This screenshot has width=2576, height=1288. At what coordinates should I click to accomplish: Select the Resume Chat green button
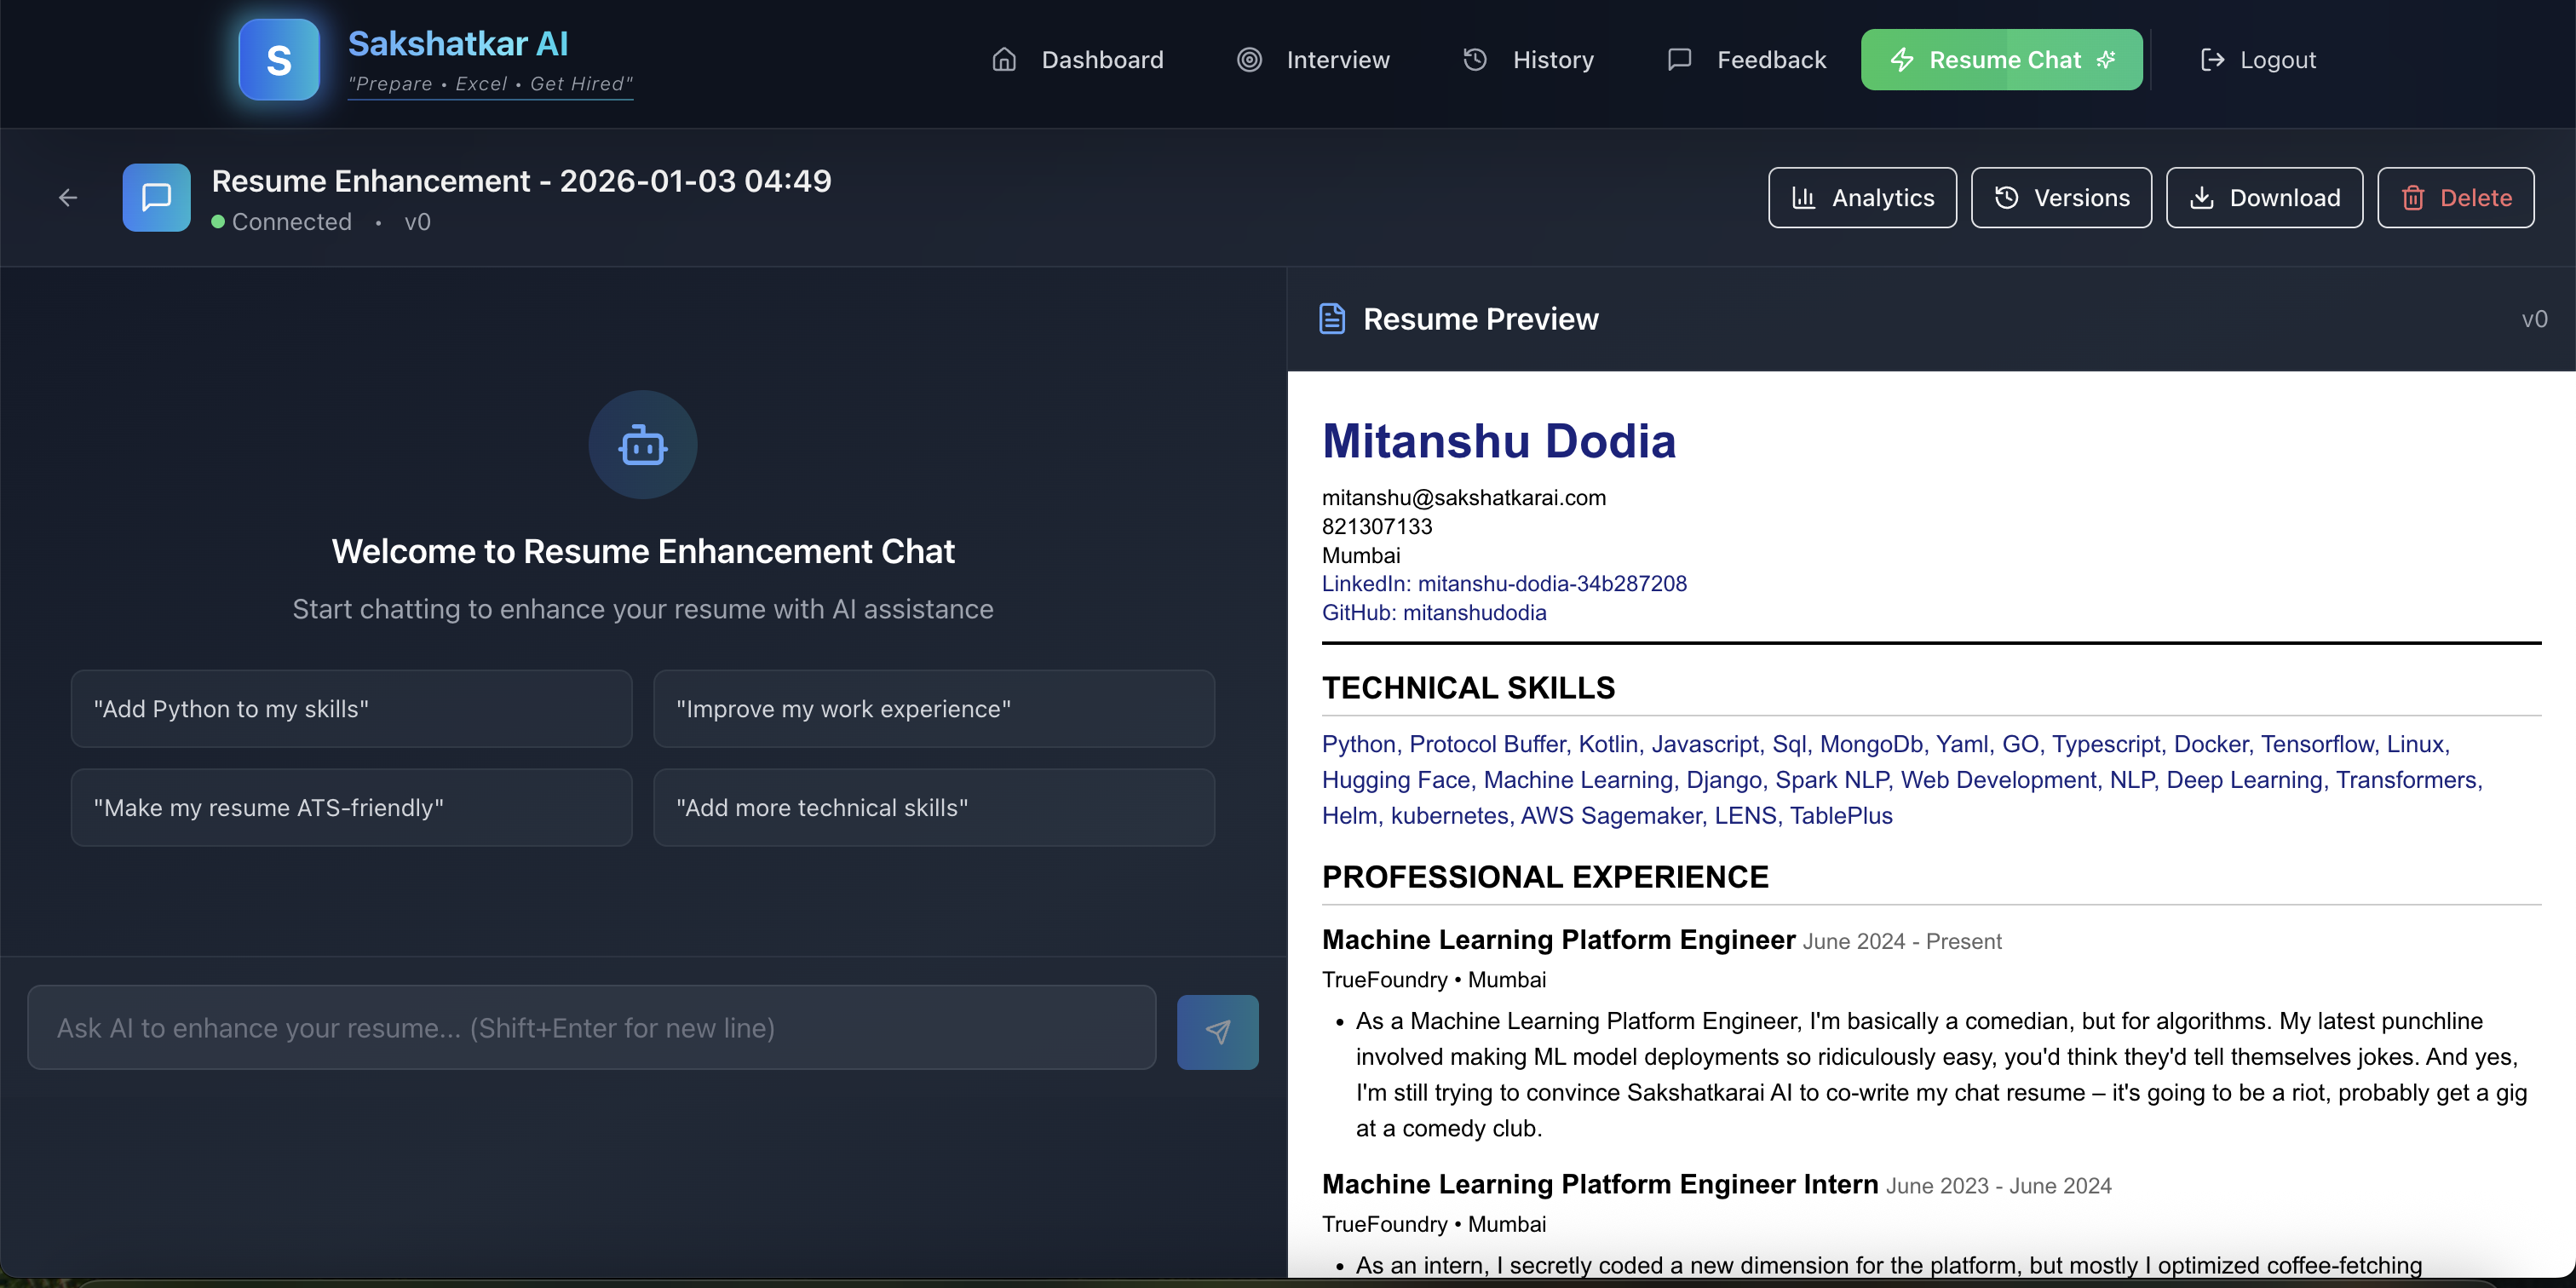[x=2001, y=60]
